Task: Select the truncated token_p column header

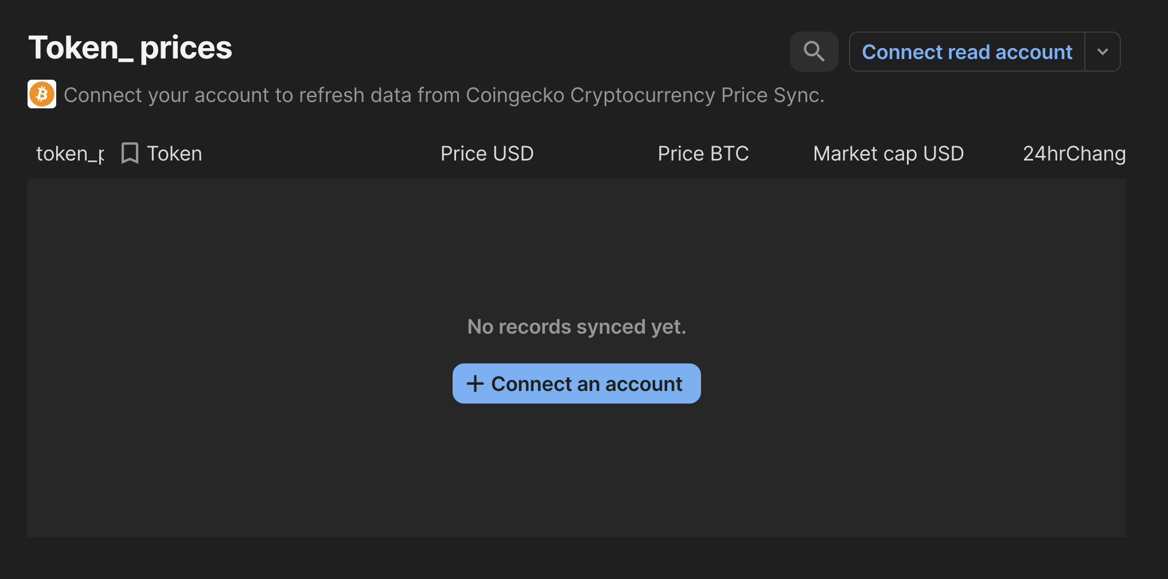Action: pos(70,154)
